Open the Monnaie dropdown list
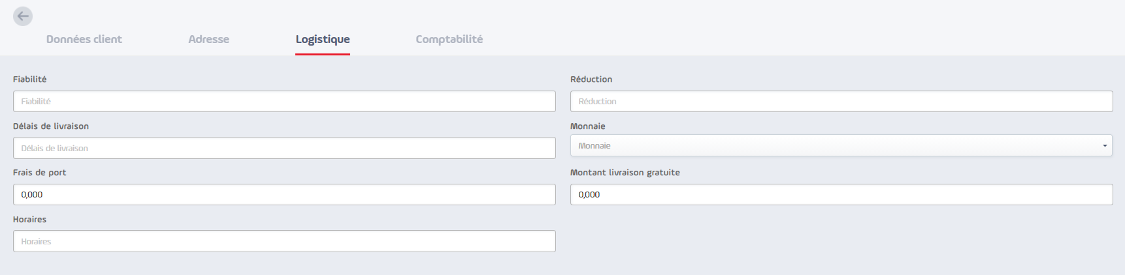The height and width of the screenshot is (275, 1125). [841, 145]
